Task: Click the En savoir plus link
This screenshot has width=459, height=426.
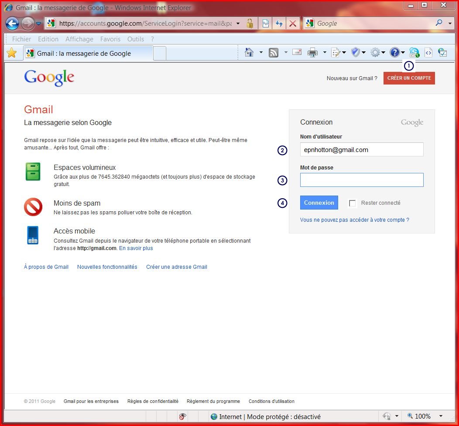Action: [136, 248]
